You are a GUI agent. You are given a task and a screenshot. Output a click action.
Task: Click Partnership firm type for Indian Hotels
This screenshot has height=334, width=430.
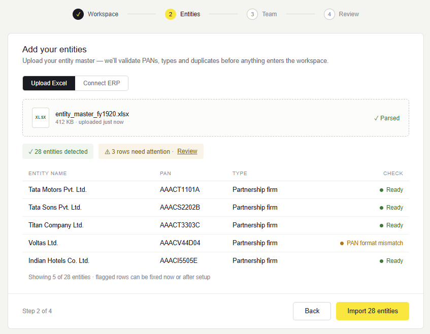point(255,261)
